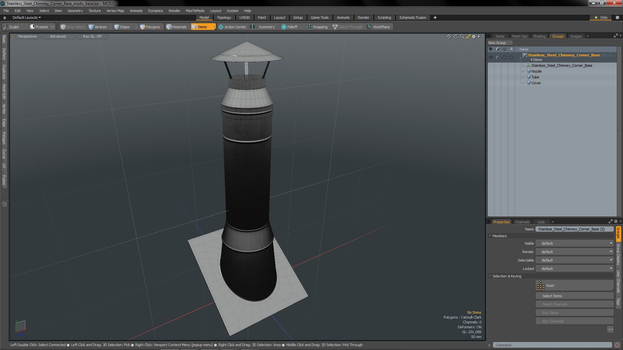Screen dimensions: 623x350
Task: Add a new layout tab with plus
Action: click(435, 17)
